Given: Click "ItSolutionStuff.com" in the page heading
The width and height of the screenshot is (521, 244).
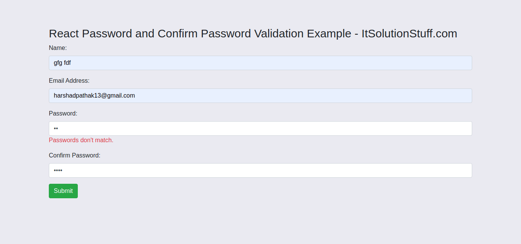Looking at the screenshot, I should 409,34.
